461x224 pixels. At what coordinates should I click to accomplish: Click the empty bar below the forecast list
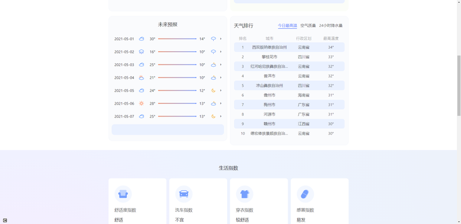(x=168, y=130)
